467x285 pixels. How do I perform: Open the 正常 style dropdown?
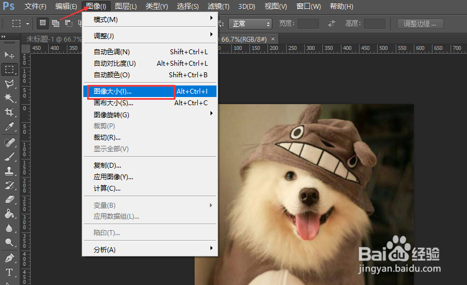click(x=250, y=24)
